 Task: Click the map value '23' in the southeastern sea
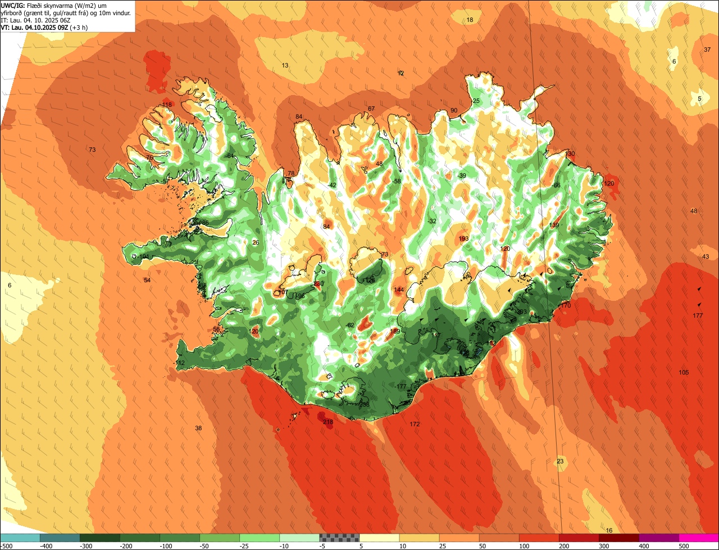click(x=560, y=461)
